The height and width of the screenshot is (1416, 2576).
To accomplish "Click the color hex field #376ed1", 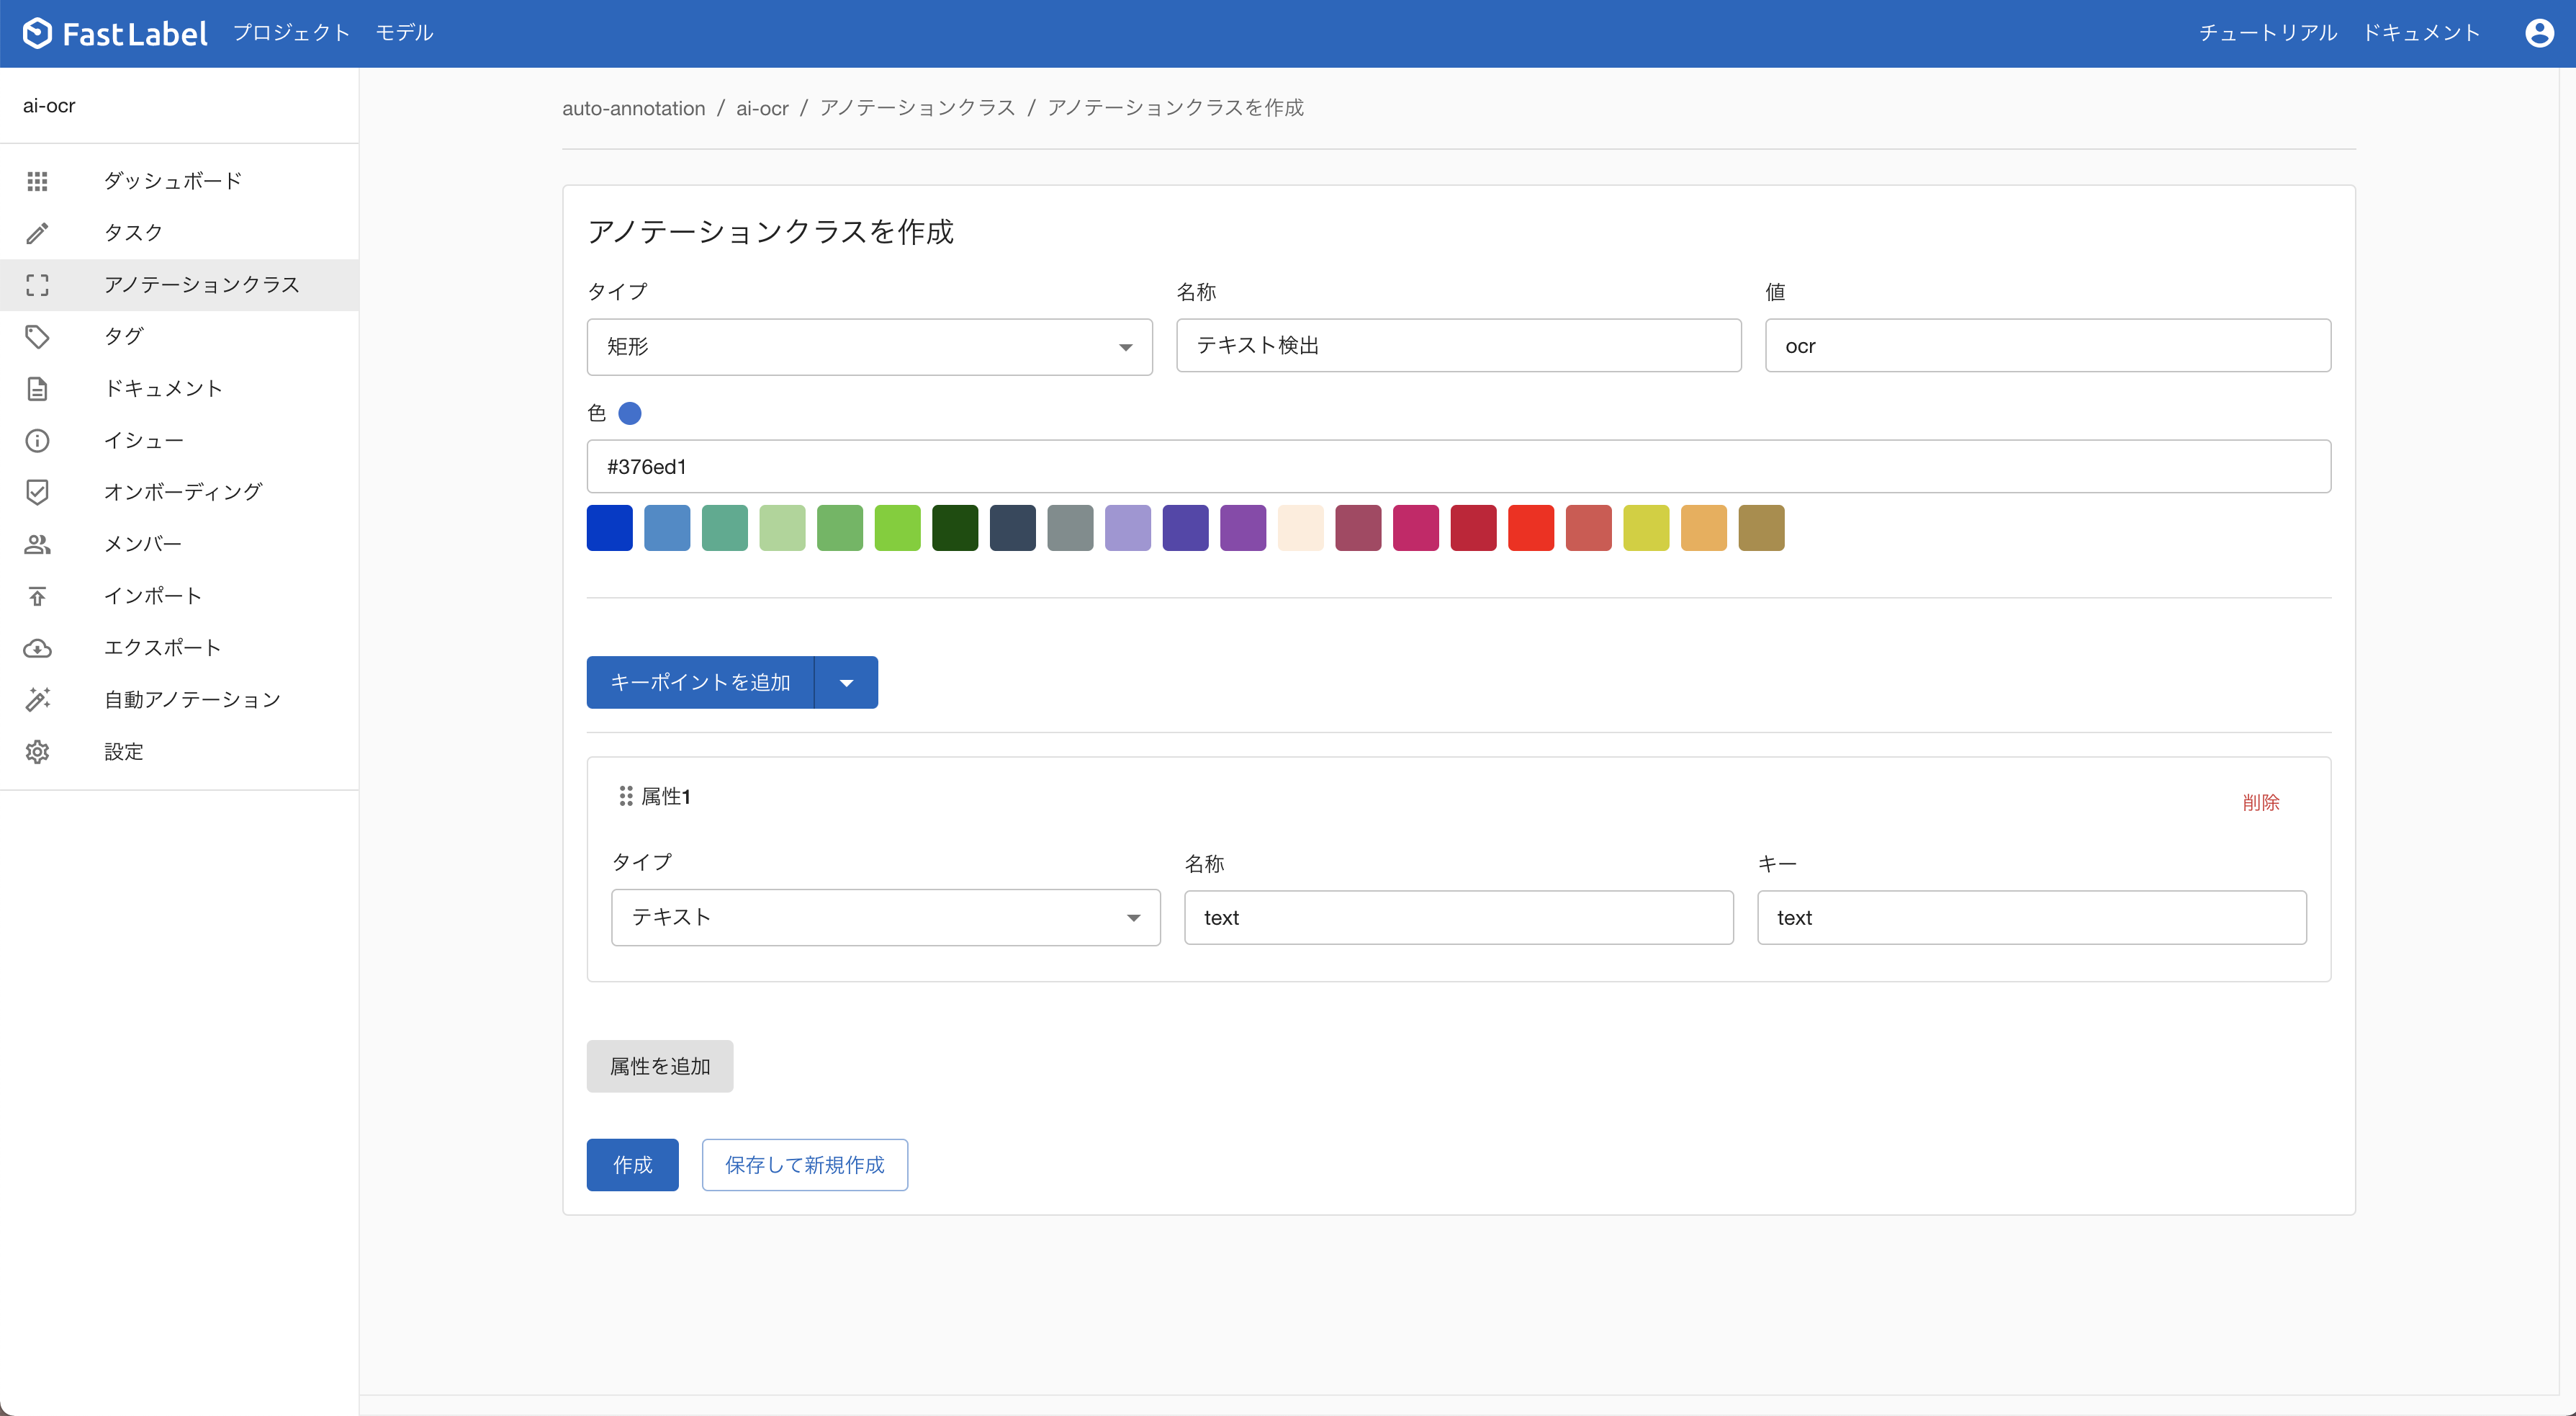I will [1459, 466].
